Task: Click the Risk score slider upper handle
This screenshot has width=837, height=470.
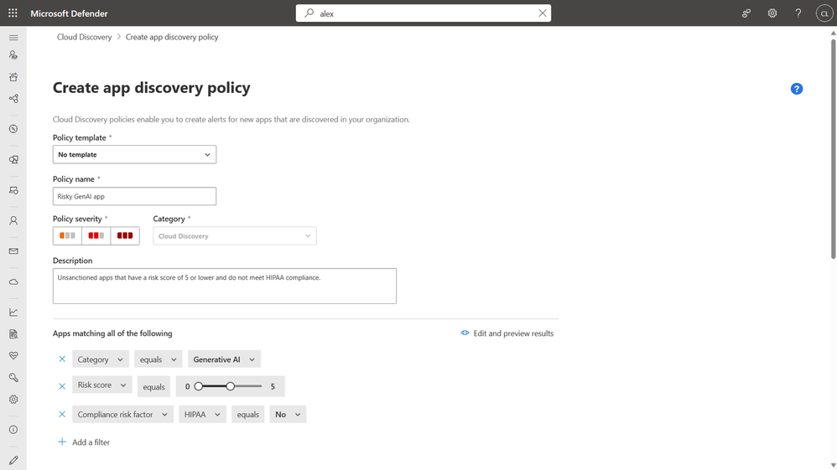Action: [x=231, y=386]
